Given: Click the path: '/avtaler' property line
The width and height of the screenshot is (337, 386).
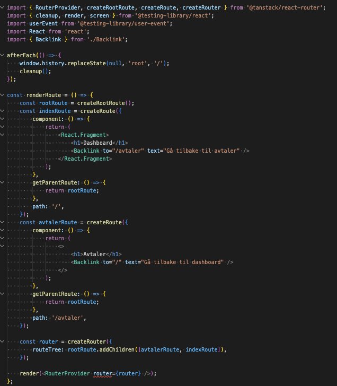Looking at the screenshot, I should 59,318.
